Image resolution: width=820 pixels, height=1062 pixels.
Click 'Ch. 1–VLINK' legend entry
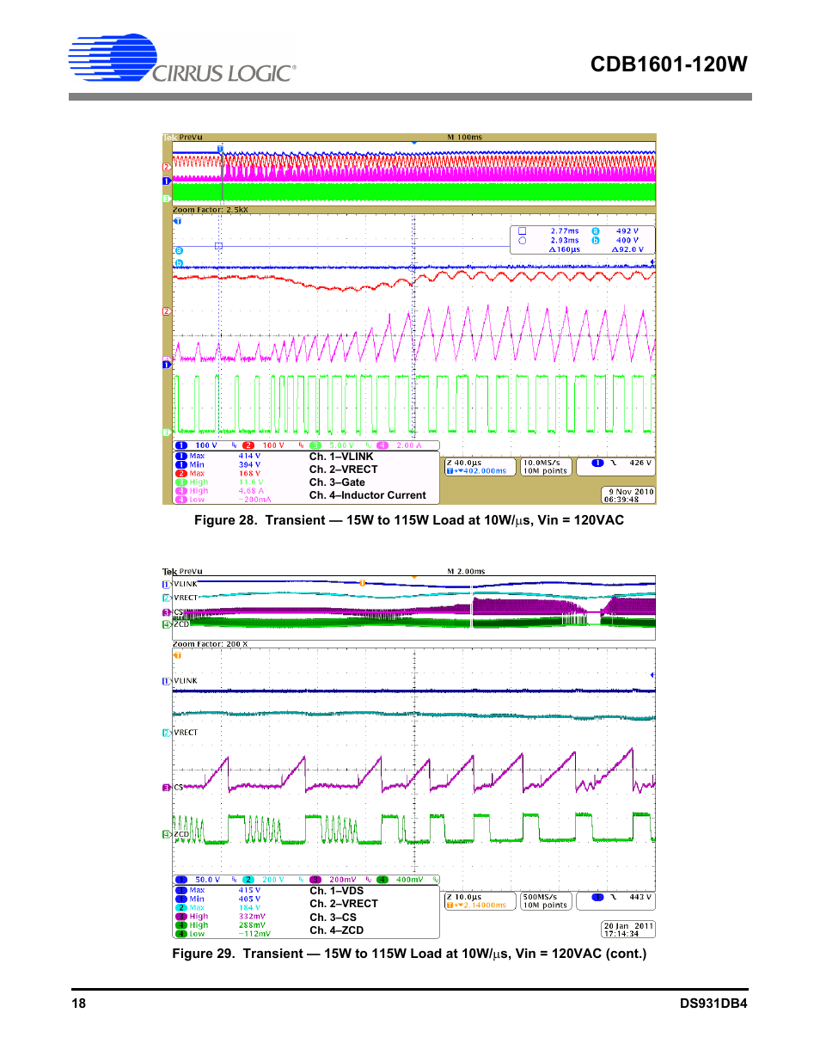coord(341,457)
